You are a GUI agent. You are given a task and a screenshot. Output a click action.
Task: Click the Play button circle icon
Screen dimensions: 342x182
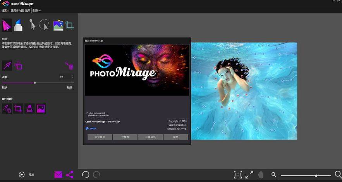tap(21, 175)
